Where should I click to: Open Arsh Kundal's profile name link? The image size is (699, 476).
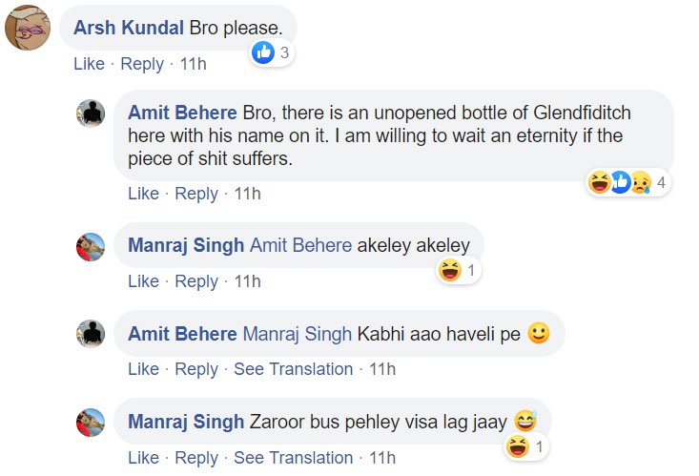tap(131, 28)
